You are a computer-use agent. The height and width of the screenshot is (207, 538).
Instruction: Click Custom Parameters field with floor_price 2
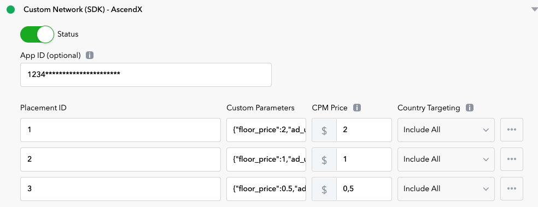[266, 130]
